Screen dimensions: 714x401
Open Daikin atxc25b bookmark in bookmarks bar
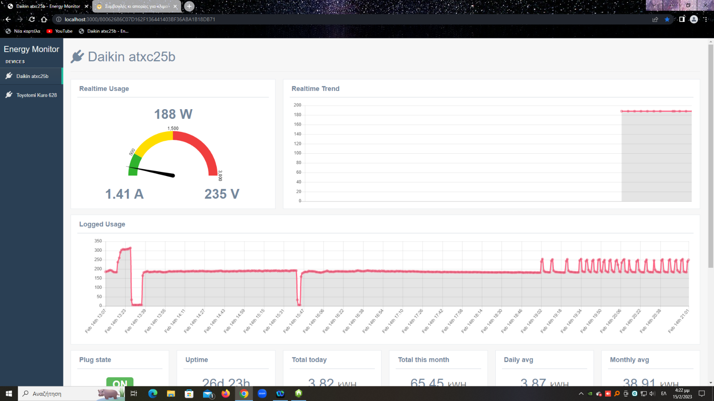click(x=104, y=31)
